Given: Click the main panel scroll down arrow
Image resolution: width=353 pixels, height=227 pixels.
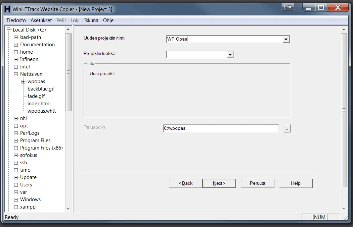Looking at the screenshot, I should coord(344,209).
